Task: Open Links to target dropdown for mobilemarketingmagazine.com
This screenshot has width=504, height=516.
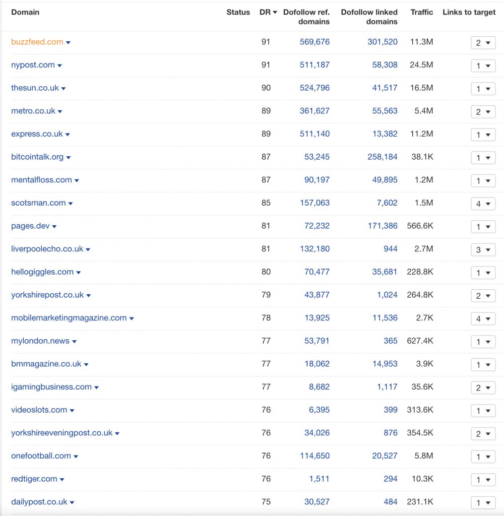Action: [x=483, y=318]
